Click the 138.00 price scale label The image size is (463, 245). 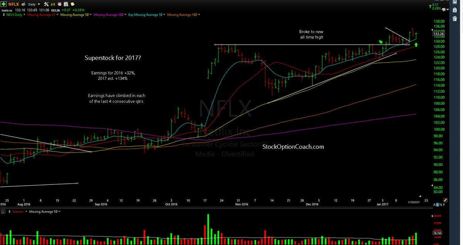click(439, 21)
